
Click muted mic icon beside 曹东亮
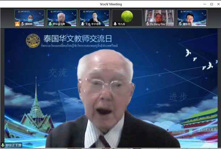pos(180,24)
